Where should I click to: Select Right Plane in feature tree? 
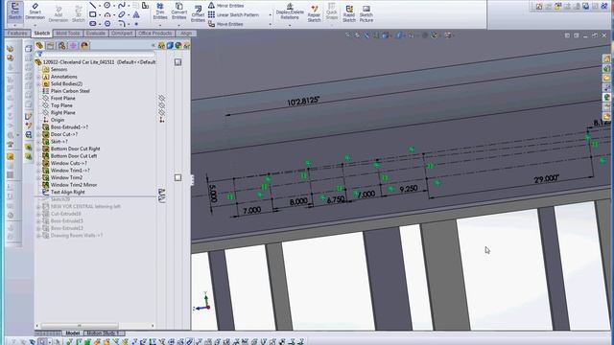(62, 113)
